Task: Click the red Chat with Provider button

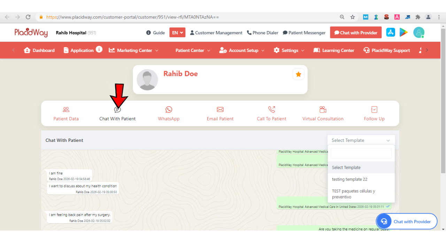Action: [x=356, y=32]
